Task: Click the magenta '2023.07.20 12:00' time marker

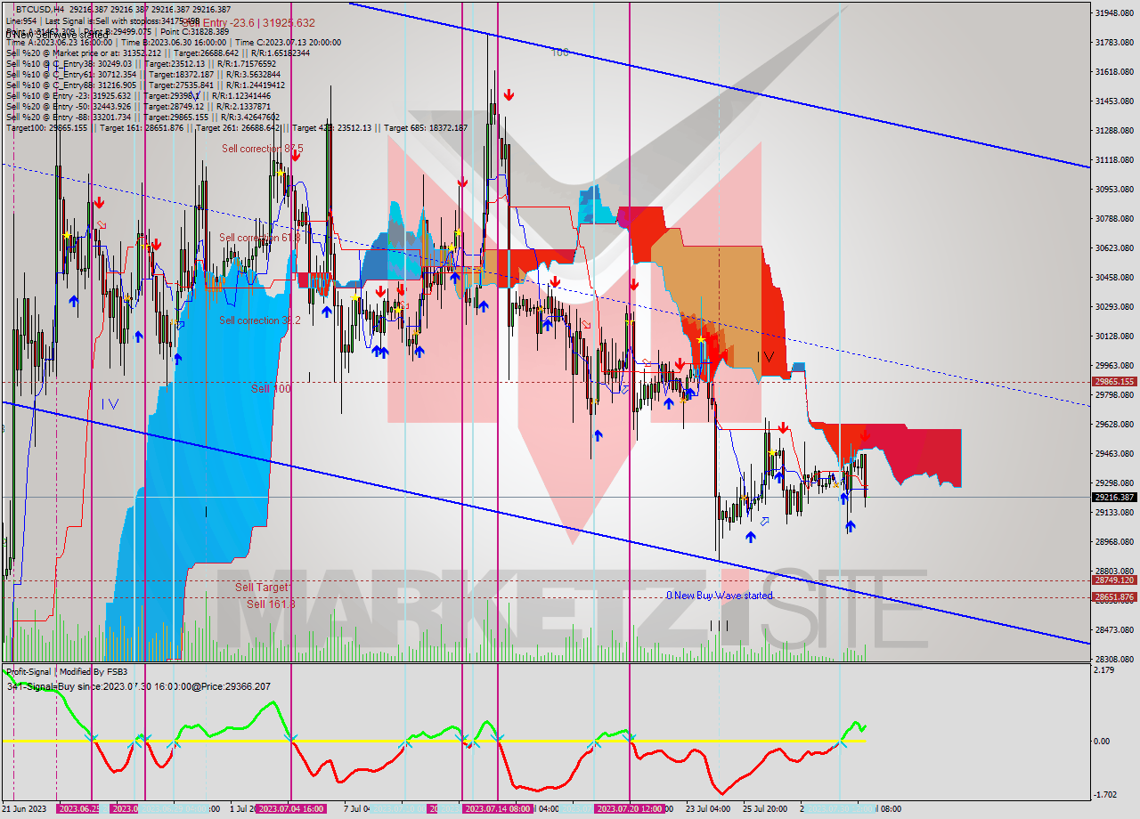Action: (x=630, y=808)
